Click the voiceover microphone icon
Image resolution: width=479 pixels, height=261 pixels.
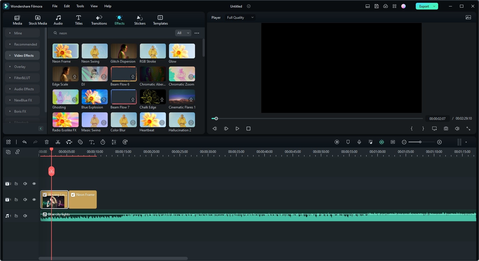(359, 142)
